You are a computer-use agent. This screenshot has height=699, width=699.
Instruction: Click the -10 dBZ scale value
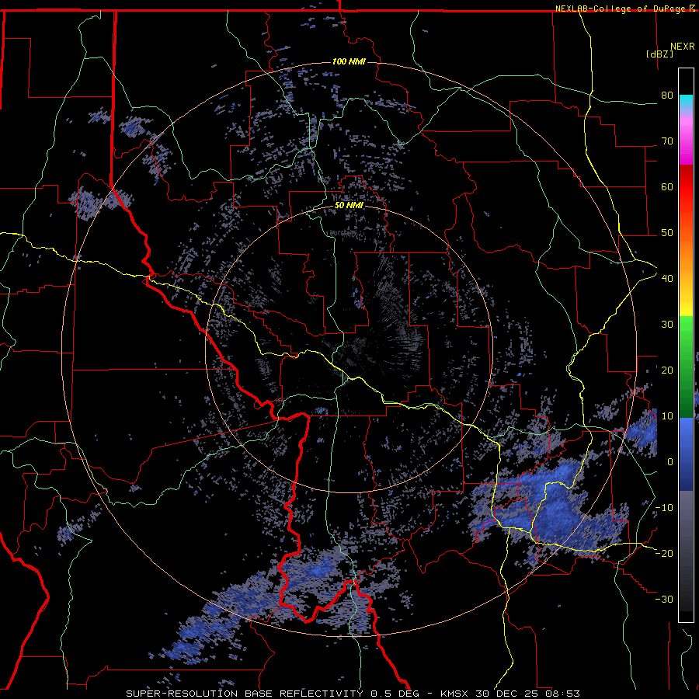pyautogui.click(x=664, y=508)
